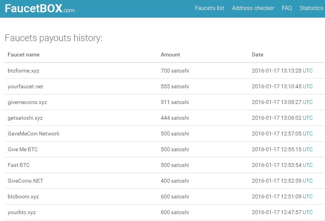Click the UTC link at 12:52:39

click(x=308, y=181)
